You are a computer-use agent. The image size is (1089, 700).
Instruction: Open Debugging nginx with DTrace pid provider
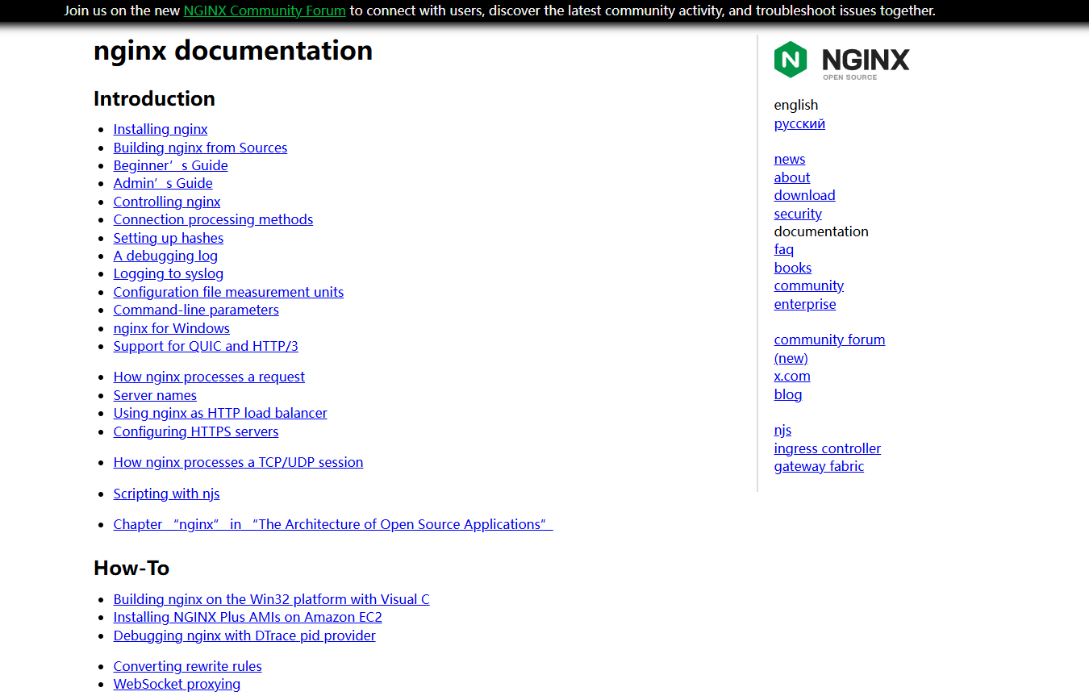pyautogui.click(x=244, y=635)
